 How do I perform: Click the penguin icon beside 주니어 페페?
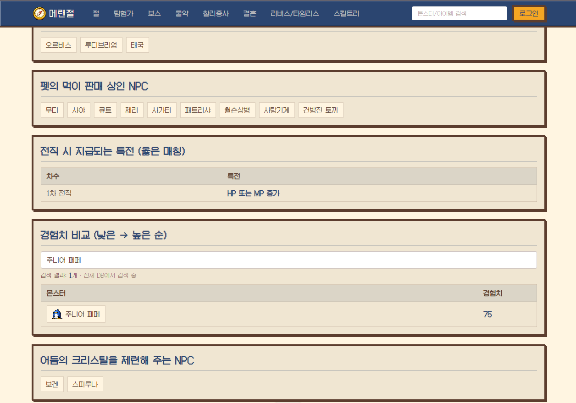tap(57, 314)
